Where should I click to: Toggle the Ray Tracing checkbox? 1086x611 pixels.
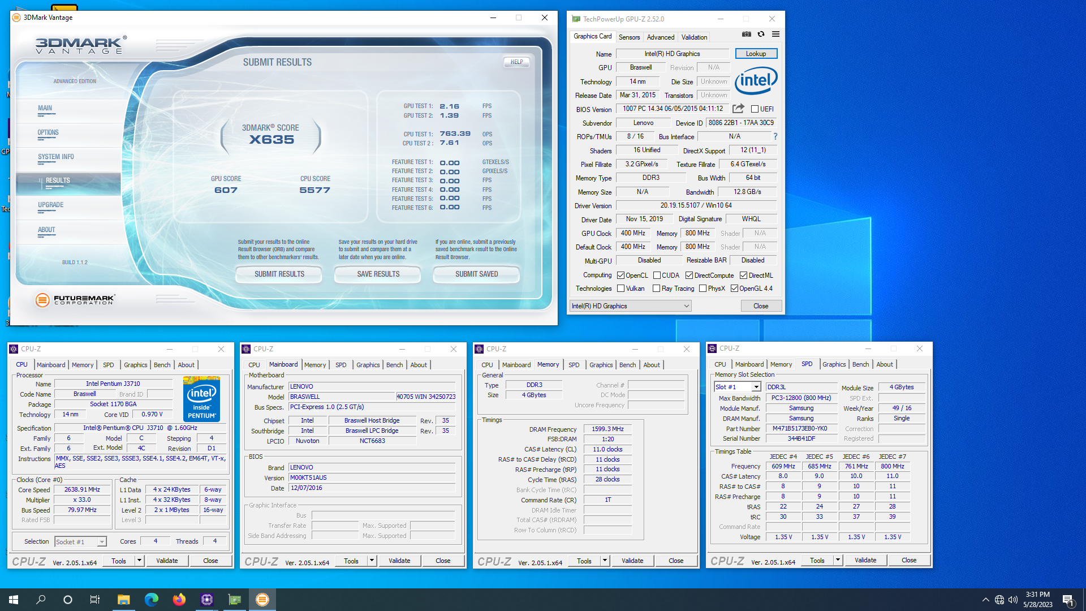click(656, 289)
